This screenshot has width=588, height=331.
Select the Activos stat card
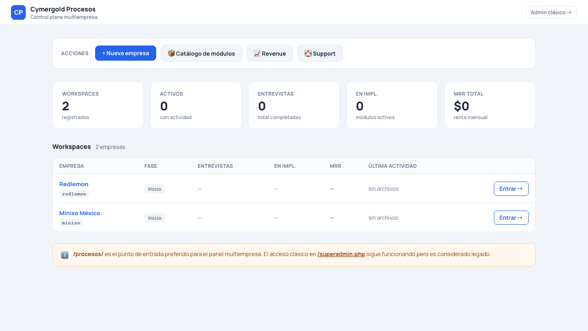click(196, 105)
